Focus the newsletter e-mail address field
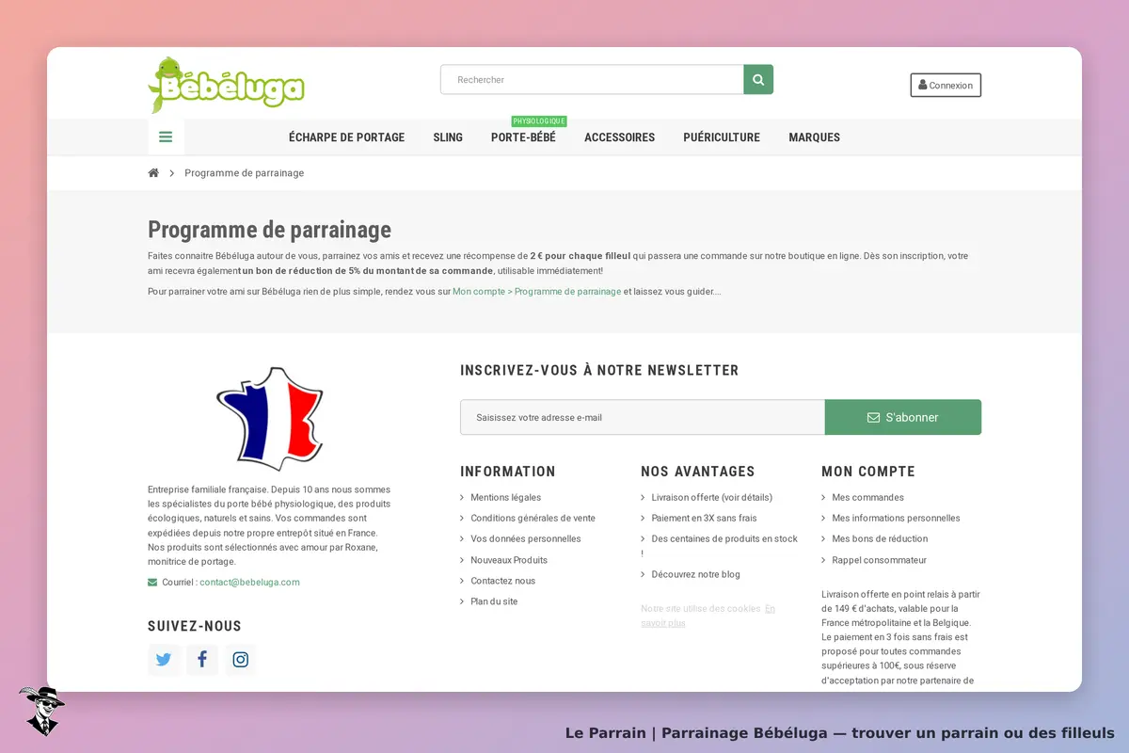 [643, 417]
